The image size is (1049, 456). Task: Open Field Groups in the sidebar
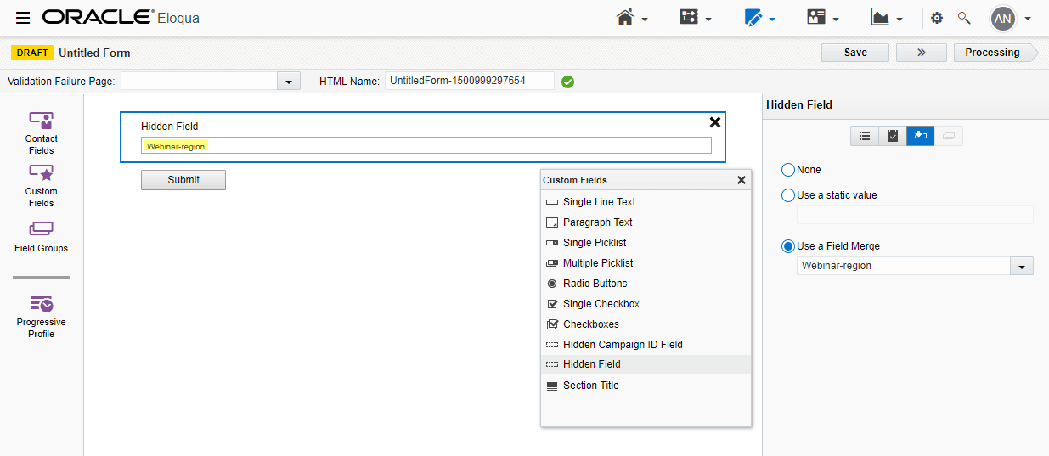[41, 237]
